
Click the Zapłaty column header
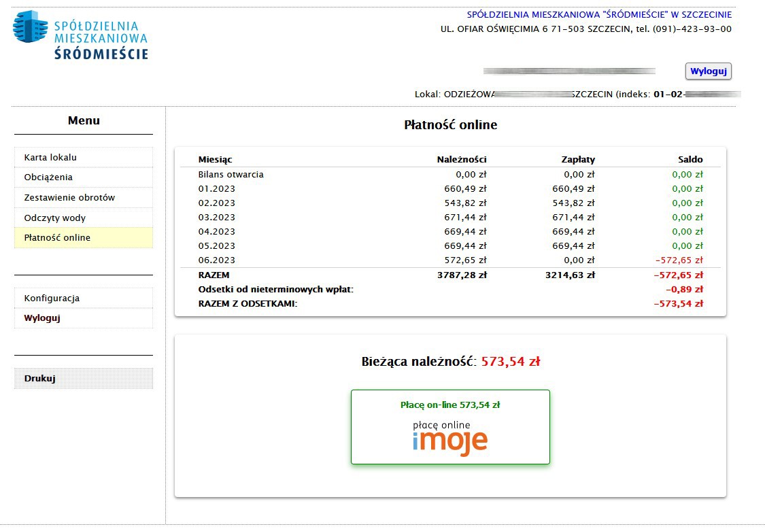[577, 160]
